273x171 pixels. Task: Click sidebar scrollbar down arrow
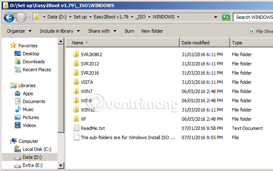pos(61,165)
